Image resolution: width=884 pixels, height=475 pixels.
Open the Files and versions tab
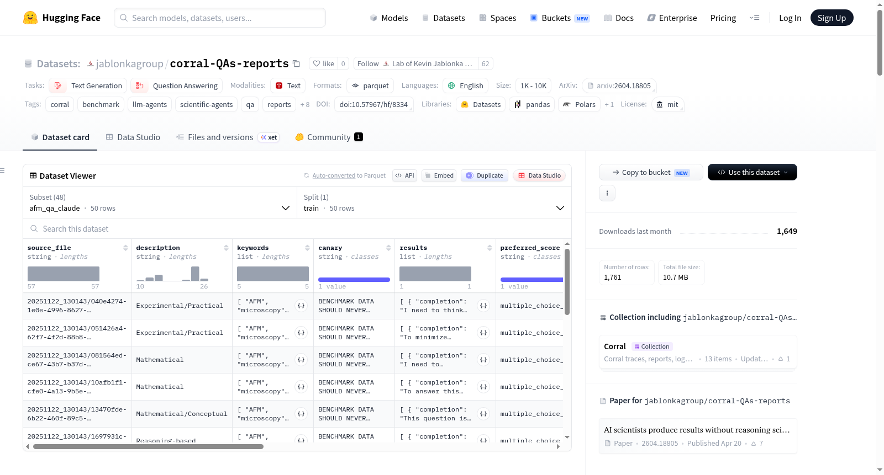click(x=228, y=137)
